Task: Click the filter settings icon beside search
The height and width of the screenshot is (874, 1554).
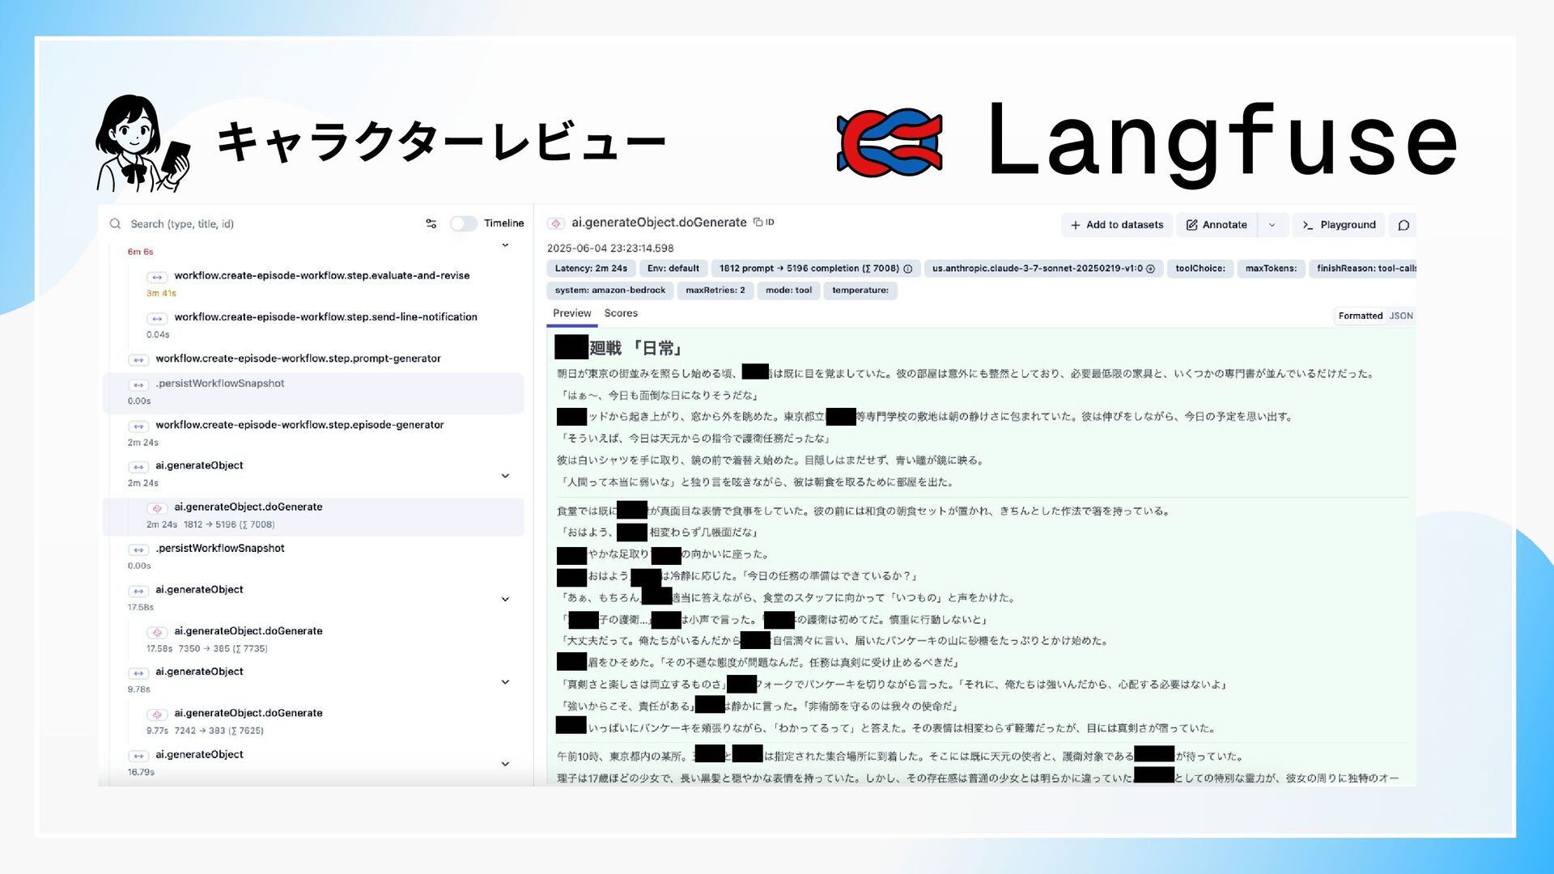Action: pyautogui.click(x=431, y=223)
